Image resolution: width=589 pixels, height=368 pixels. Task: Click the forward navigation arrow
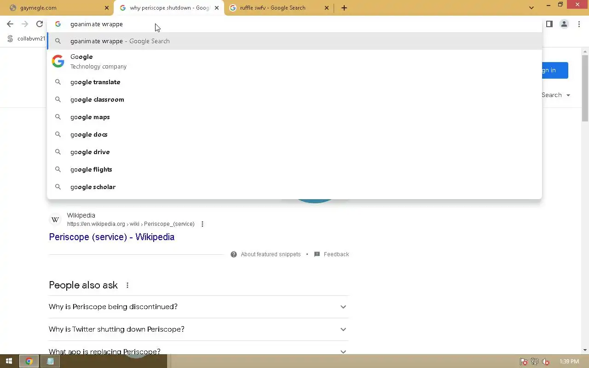point(25,24)
